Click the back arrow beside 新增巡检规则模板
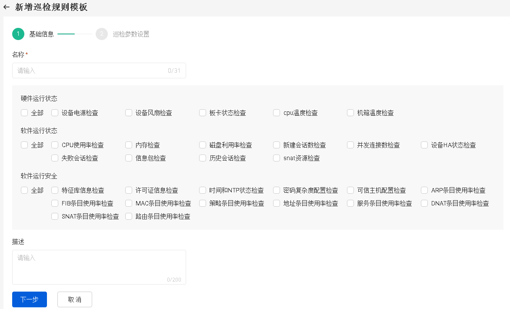This screenshot has width=510, height=309. click(x=7, y=7)
